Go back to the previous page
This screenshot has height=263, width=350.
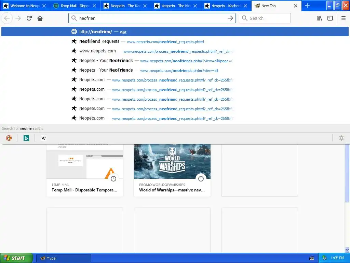(7, 18)
